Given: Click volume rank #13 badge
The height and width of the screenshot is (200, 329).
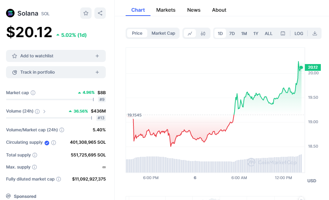Looking at the screenshot, I should pyautogui.click(x=101, y=118).
